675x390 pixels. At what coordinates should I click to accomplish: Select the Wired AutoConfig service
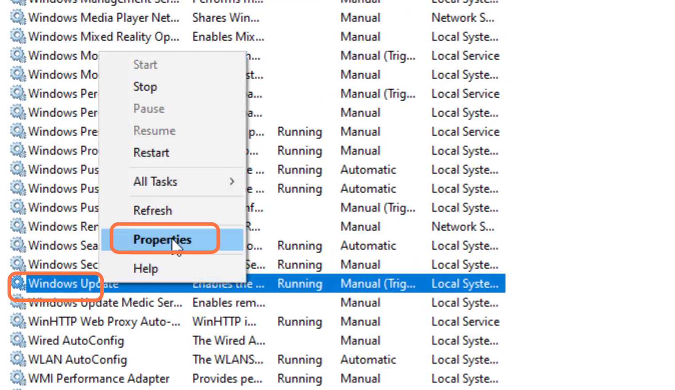pos(76,341)
